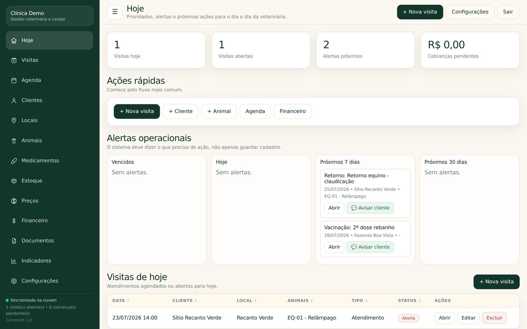
Task: Click the Visitas calendar icon in sidebar
Action: pyautogui.click(x=14, y=60)
